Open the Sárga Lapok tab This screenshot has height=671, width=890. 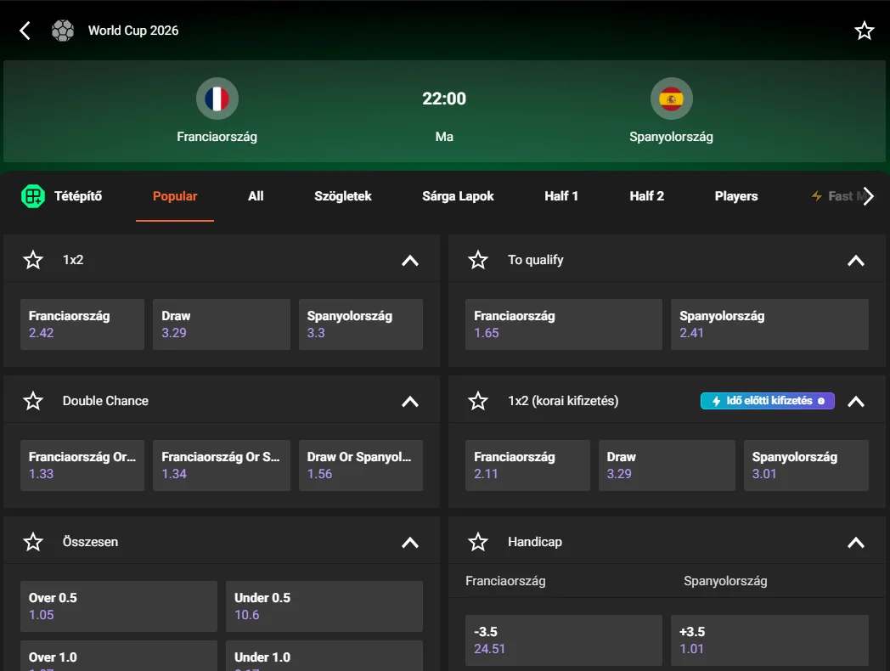pyautogui.click(x=458, y=196)
